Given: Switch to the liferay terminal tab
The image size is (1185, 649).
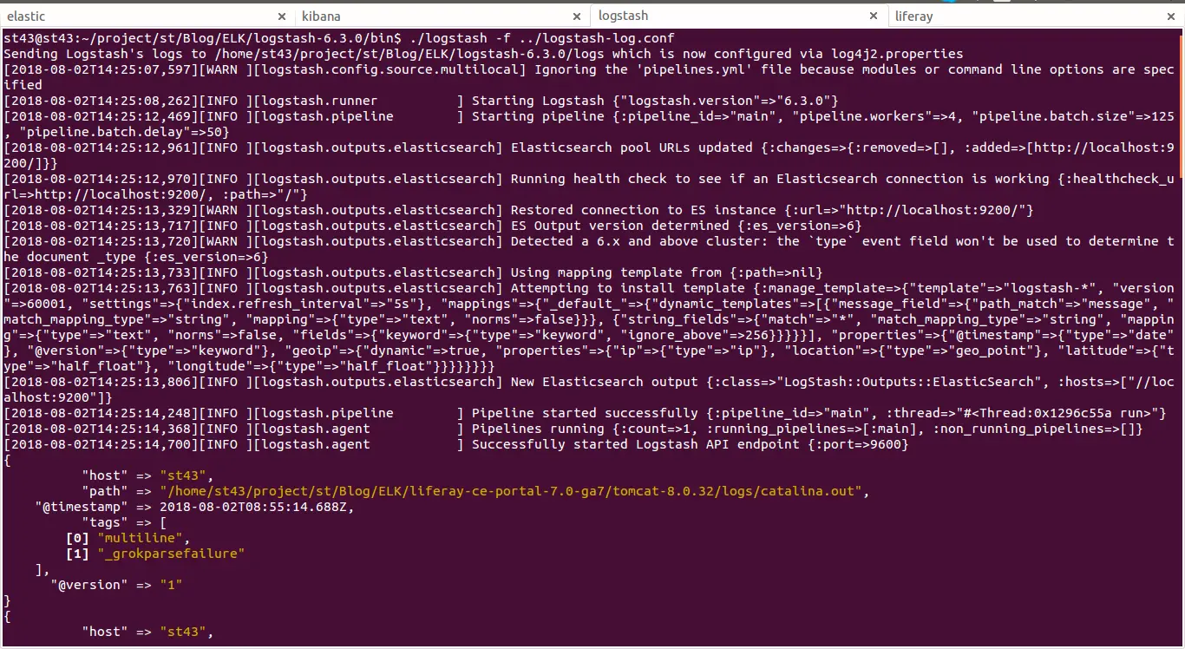Looking at the screenshot, I should pyautogui.click(x=1036, y=16).
